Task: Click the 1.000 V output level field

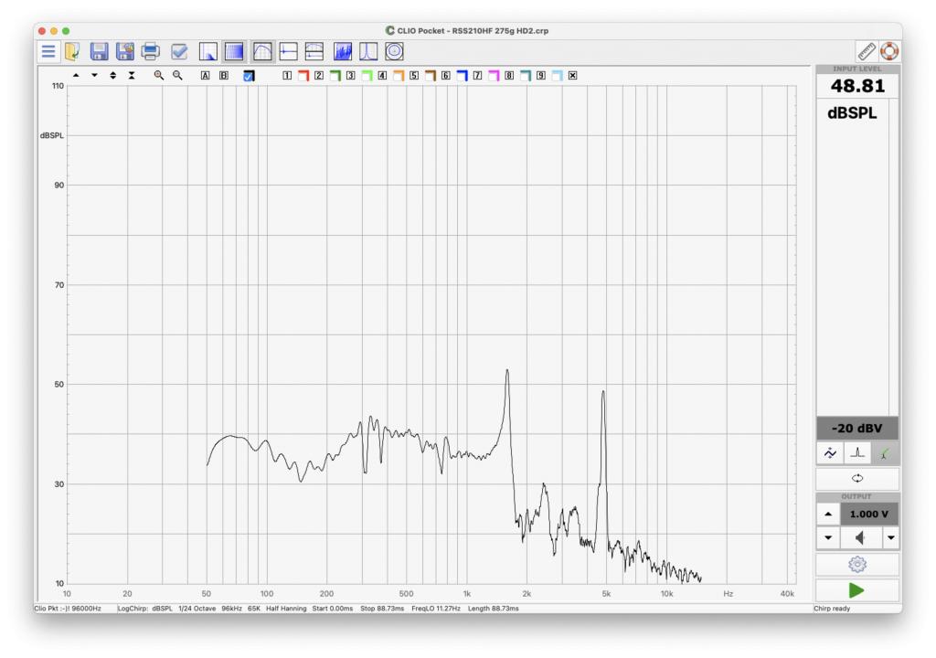Action: 869,515
